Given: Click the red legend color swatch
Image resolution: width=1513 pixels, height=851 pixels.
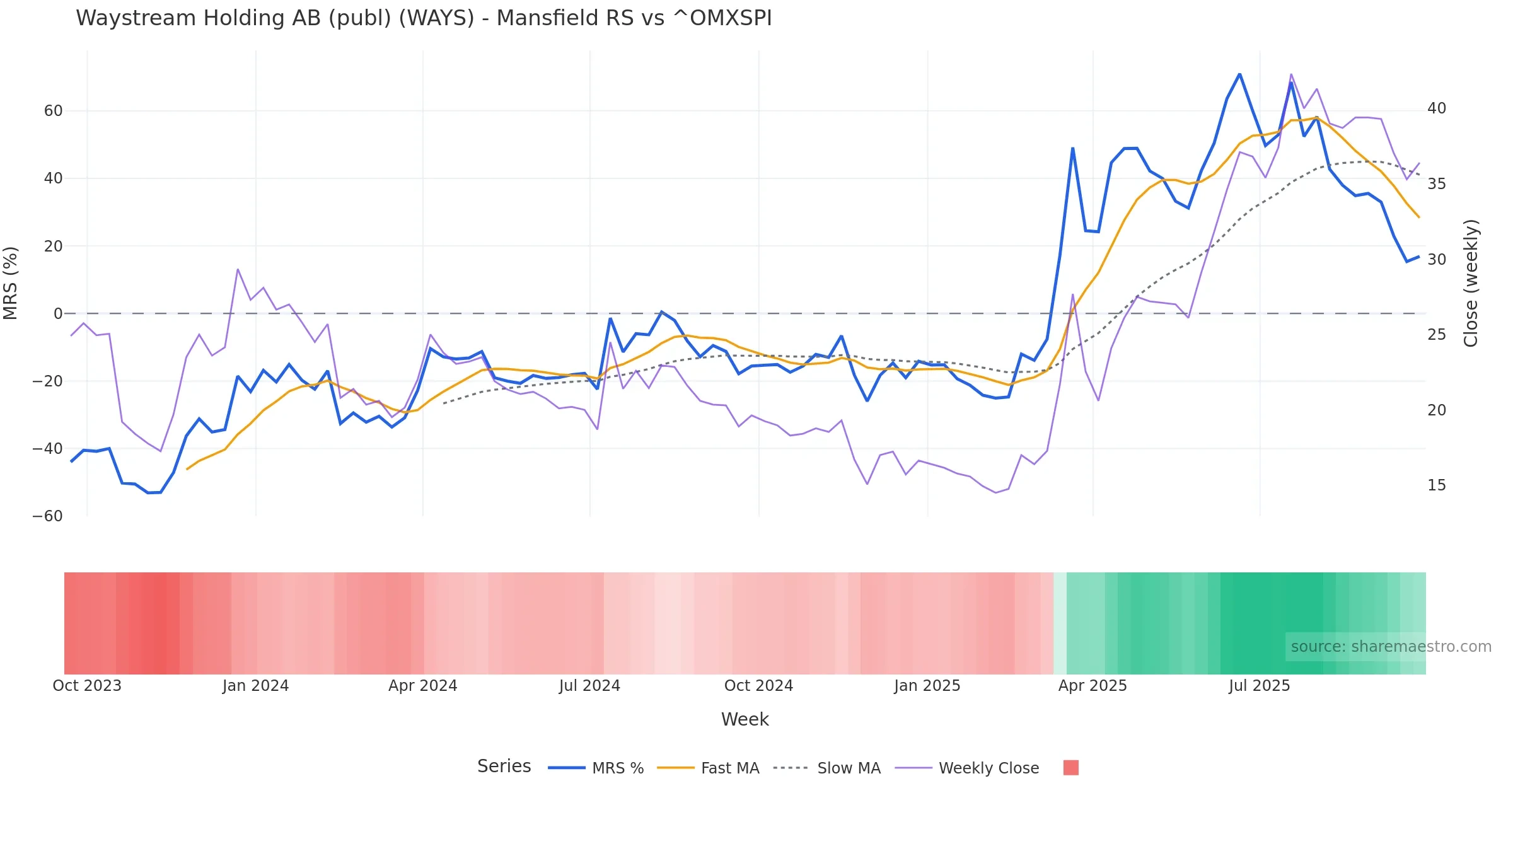Looking at the screenshot, I should click(x=1070, y=767).
